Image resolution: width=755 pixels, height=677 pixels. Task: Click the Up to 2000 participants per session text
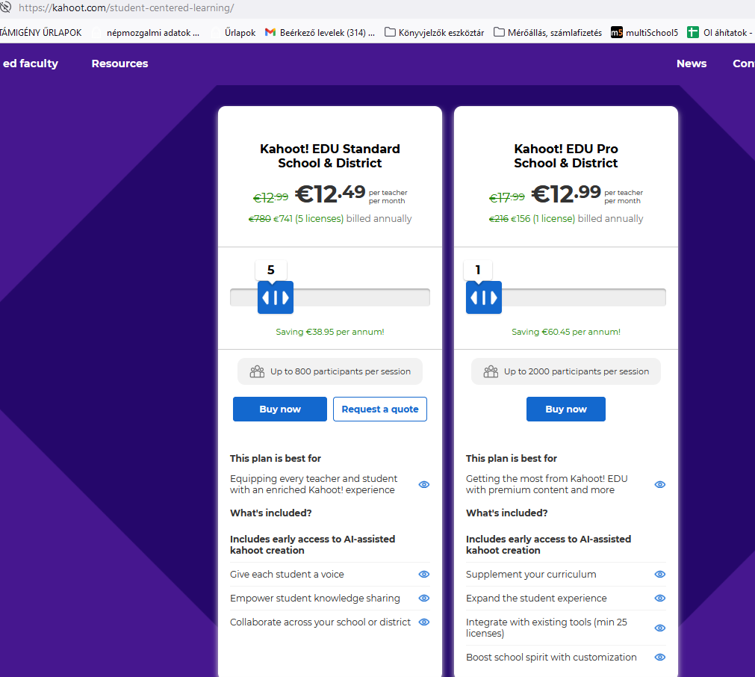coord(577,371)
